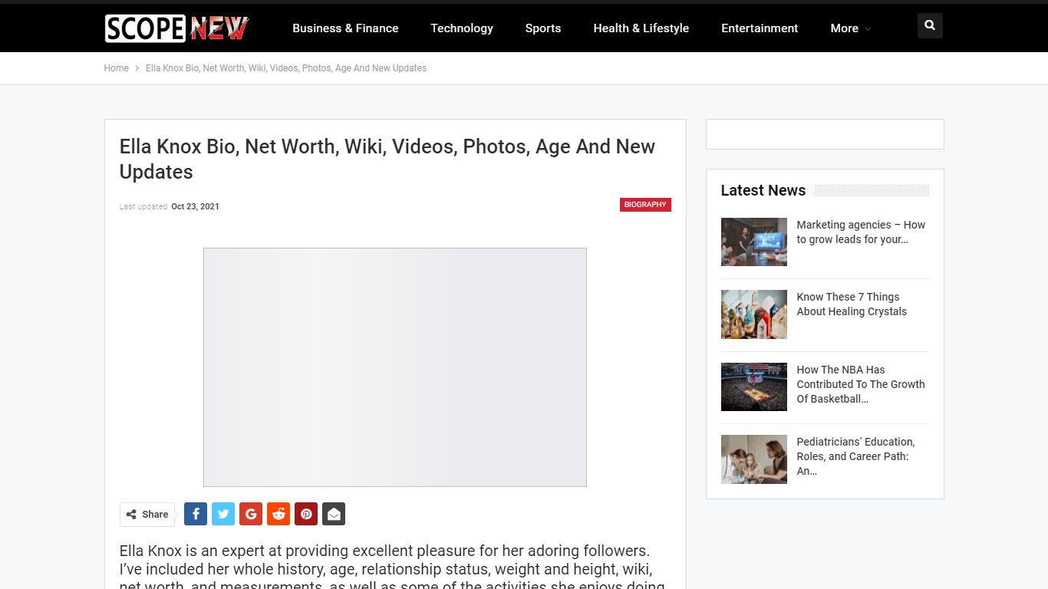
Task: Share article on Pinterest
Action: pyautogui.click(x=306, y=514)
